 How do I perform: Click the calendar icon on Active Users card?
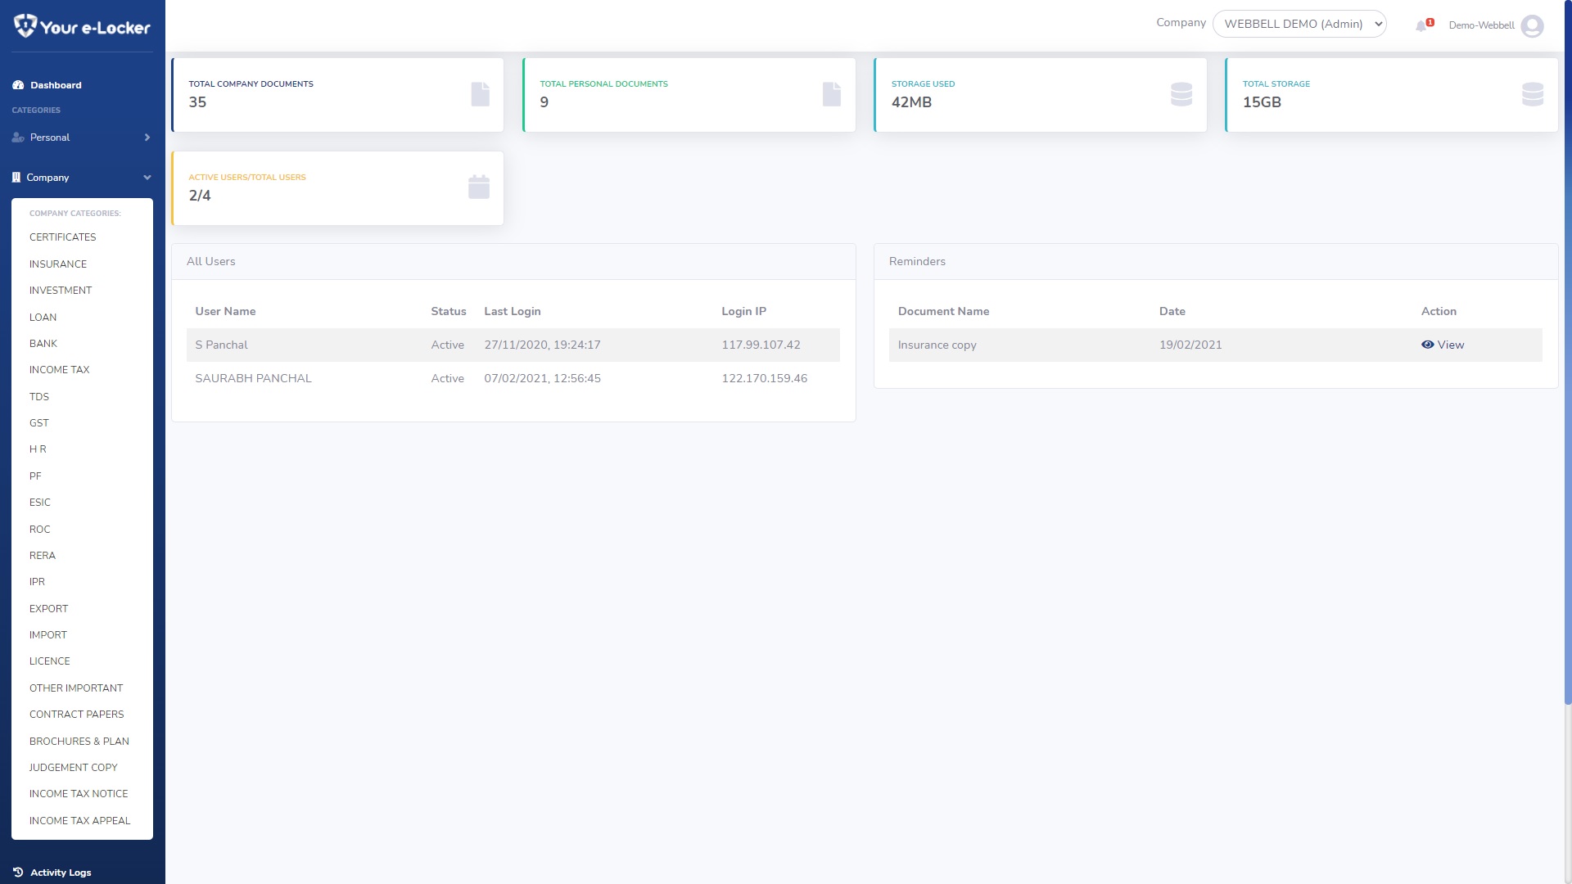479,187
